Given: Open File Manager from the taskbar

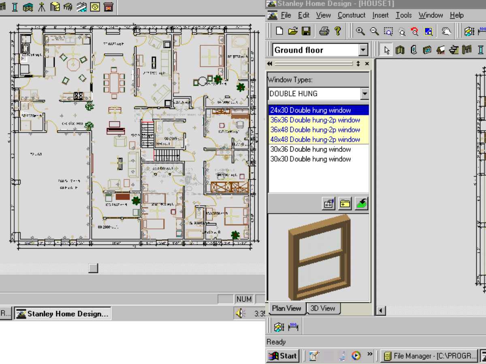Looking at the screenshot, I should (429, 356).
